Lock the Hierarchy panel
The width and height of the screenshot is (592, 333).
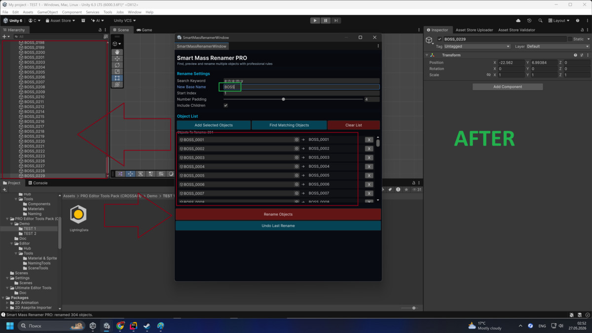[100, 30]
